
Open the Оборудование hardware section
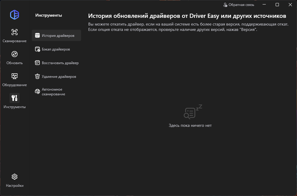15,79
